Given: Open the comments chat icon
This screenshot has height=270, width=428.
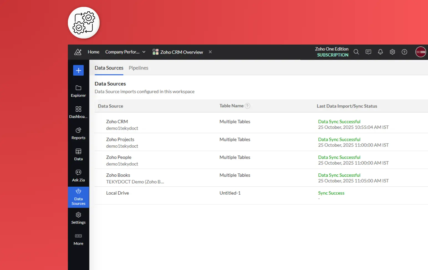Looking at the screenshot, I should 368,52.
